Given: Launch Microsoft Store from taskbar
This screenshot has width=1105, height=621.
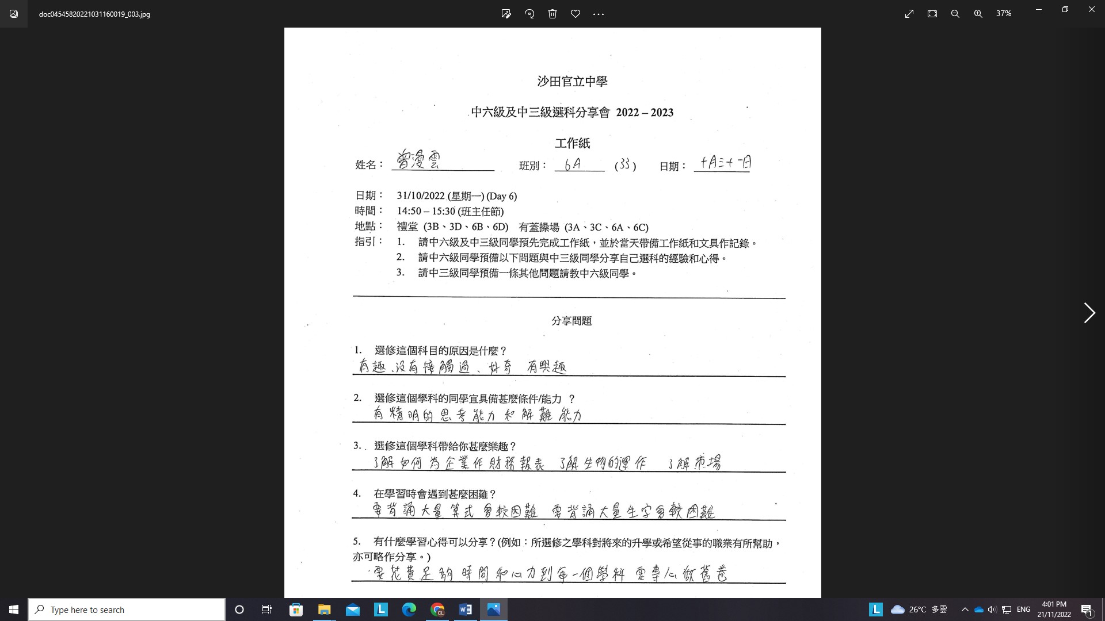Looking at the screenshot, I should (296, 609).
